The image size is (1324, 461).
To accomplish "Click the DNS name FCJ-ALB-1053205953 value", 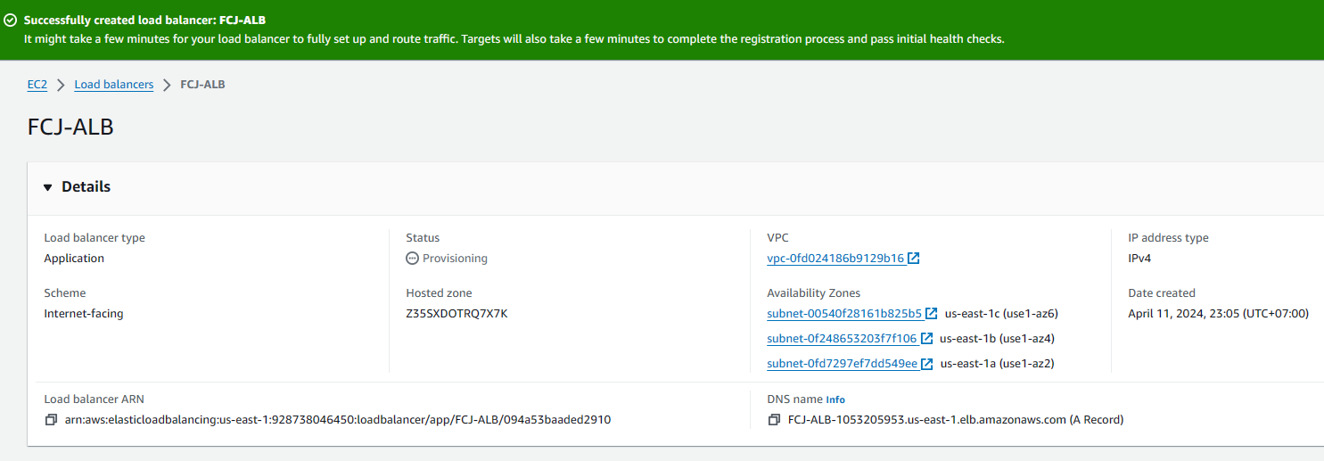I will click(956, 420).
